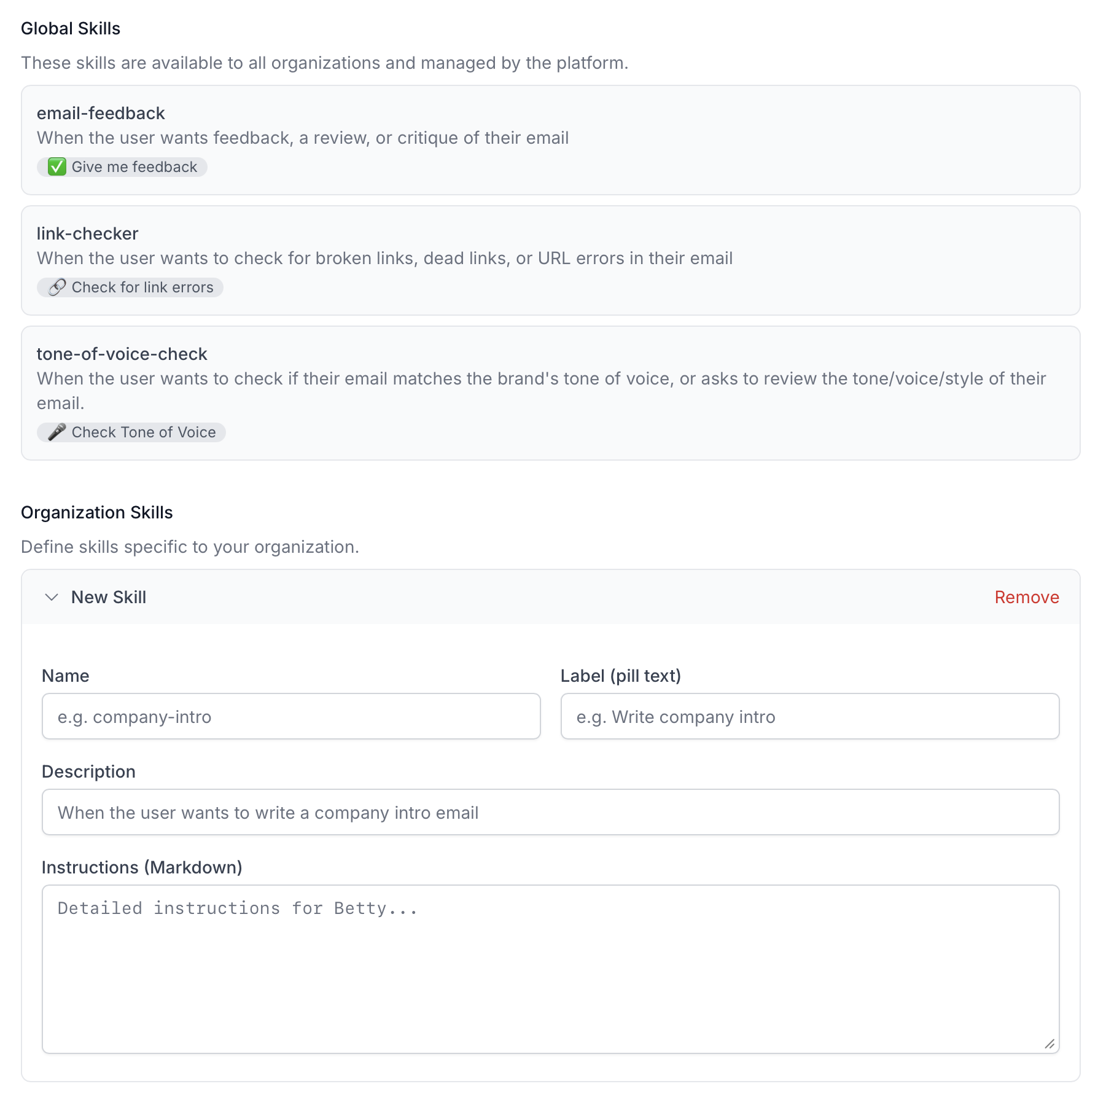The width and height of the screenshot is (1098, 1097).
Task: Click the "Give me feedback" pill text
Action: point(134,167)
